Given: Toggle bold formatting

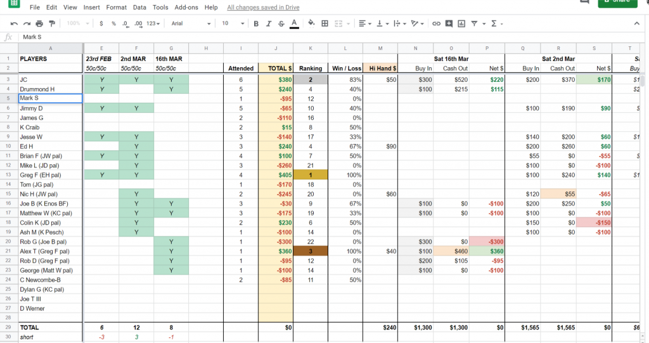Looking at the screenshot, I should [256, 23].
